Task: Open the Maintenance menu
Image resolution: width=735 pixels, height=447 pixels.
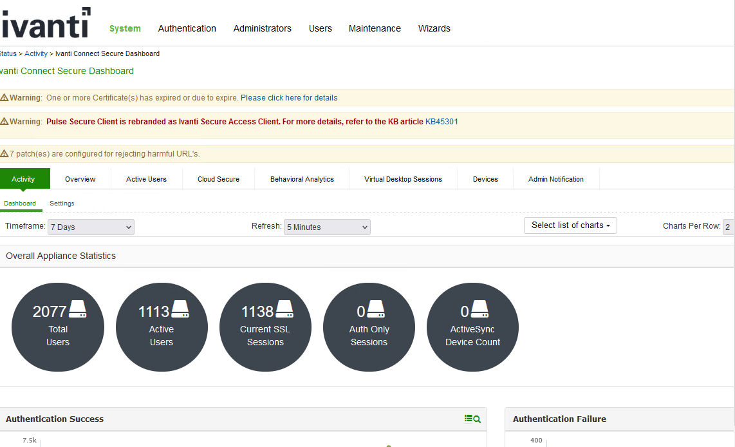Action: coord(375,28)
